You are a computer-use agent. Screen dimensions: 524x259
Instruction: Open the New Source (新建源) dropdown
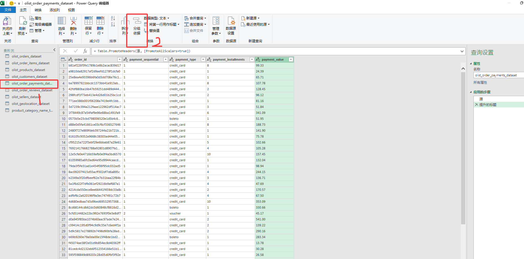coord(250,18)
